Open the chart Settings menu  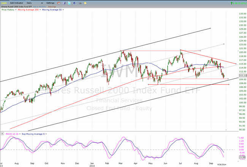click(x=50, y=3)
